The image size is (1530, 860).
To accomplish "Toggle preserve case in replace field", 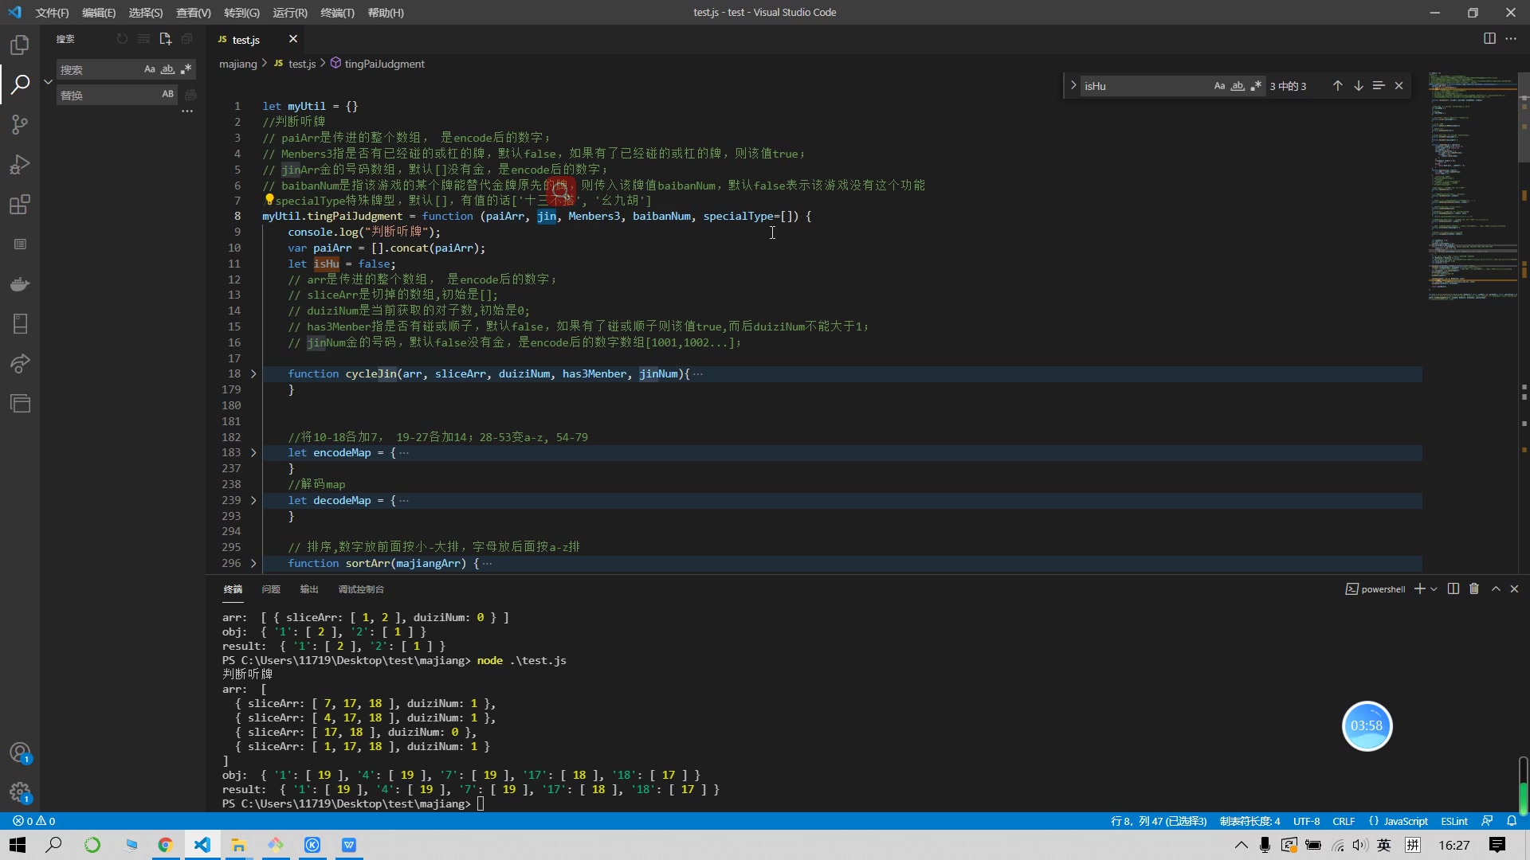I will pos(167,94).
